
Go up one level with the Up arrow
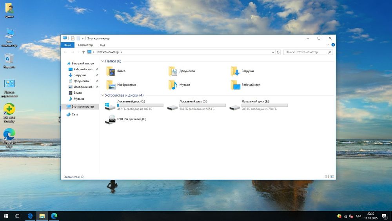(83, 52)
